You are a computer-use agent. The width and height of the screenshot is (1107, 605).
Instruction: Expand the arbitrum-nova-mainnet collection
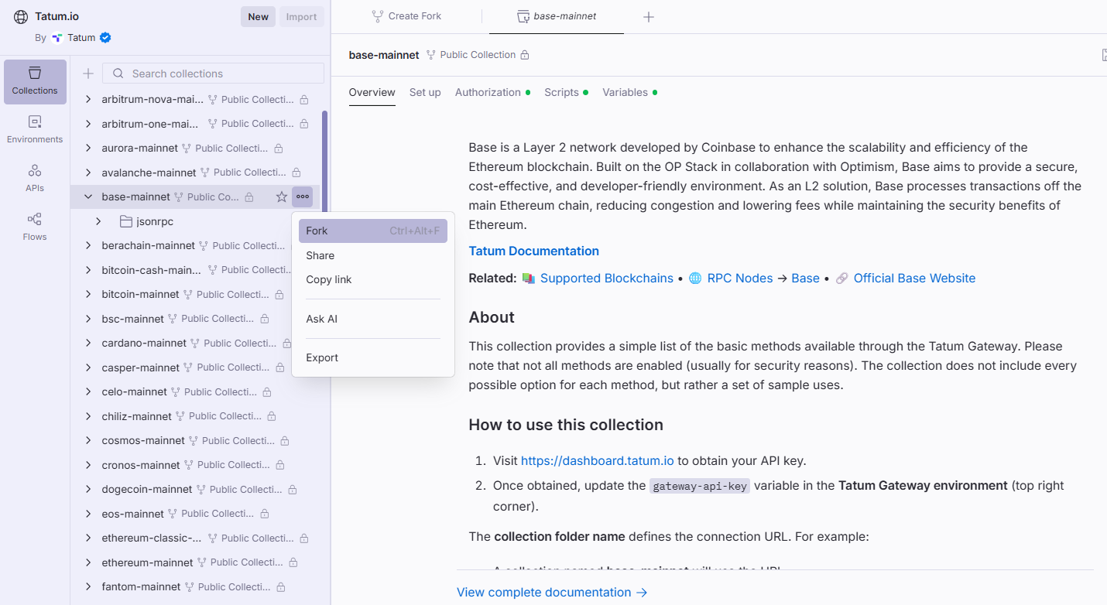88,99
